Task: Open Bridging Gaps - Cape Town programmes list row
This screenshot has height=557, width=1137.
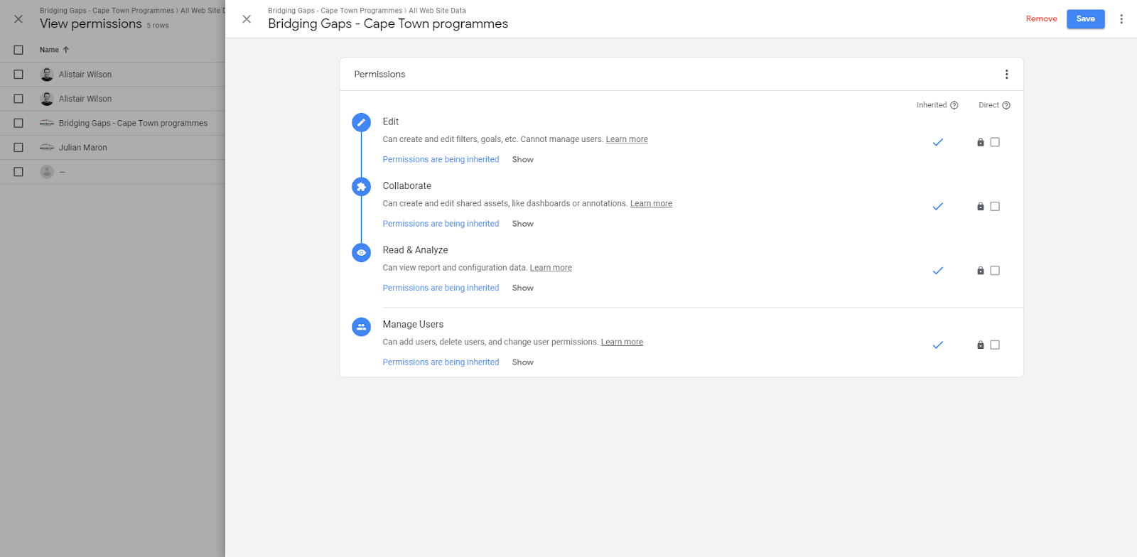Action: [112, 123]
